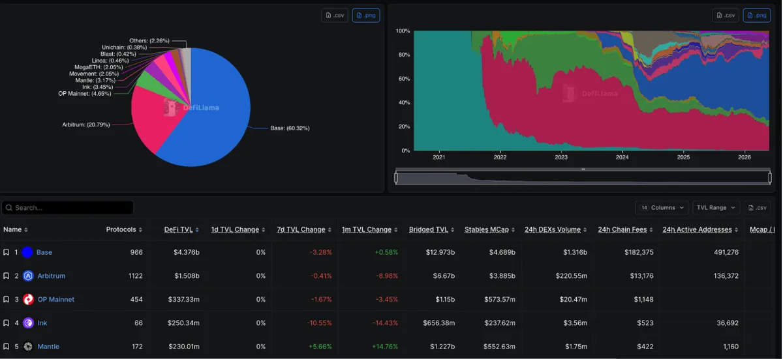Click Base bridged TVL $12.973b
This screenshot has height=359, width=783.
440,252
